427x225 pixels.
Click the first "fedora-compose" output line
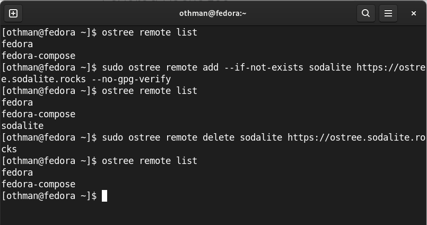38,56
